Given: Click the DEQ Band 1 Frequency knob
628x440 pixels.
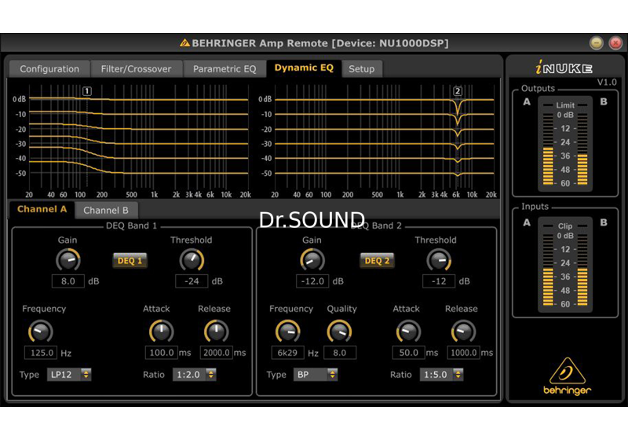Looking at the screenshot, I should coord(41,332).
